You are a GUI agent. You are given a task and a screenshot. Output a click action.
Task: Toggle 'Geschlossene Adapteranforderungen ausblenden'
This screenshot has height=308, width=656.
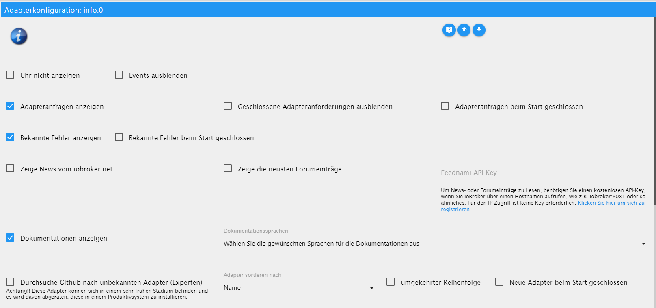[228, 106]
